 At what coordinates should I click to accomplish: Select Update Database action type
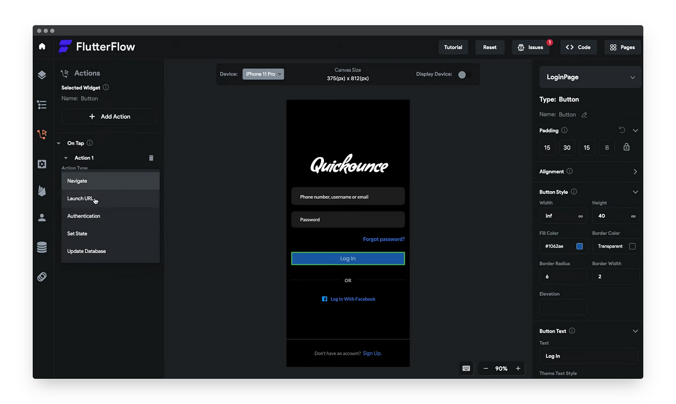(x=111, y=251)
